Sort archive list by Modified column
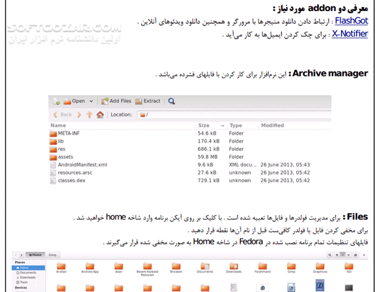Image resolution: width=380 pixels, height=292 pixels. coord(272,126)
